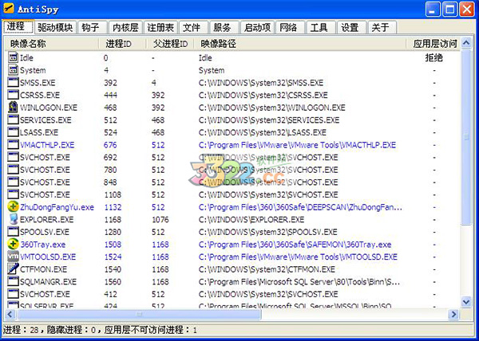Switch to the 启动项 tab
The width and height of the screenshot is (479, 341).
click(257, 27)
